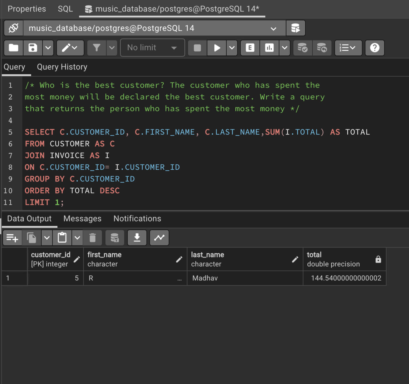Viewport: 409px width, 384px height.
Task: Download the results as file
Action: [x=137, y=238]
